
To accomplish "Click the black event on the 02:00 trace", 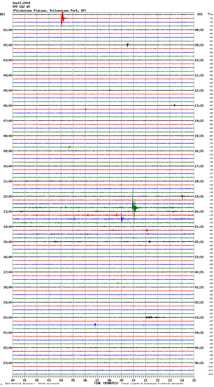I will tap(128, 45).
